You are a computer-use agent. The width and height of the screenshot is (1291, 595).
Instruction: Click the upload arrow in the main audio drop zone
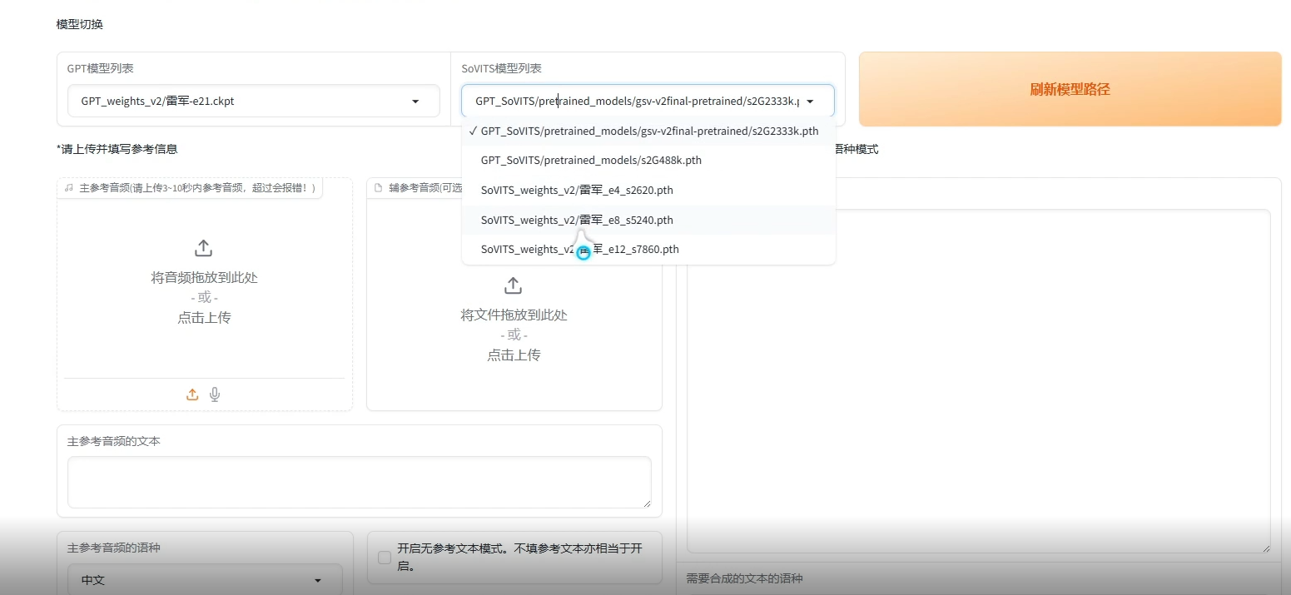point(203,247)
